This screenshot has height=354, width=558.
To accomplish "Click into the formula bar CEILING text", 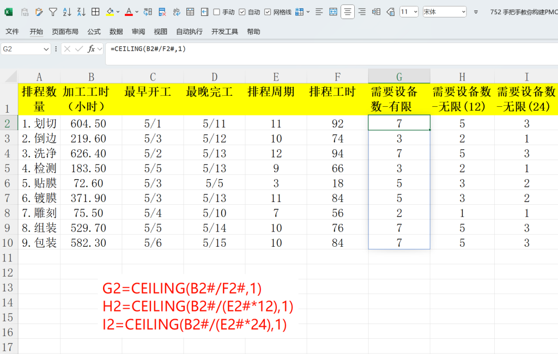I will (x=148, y=48).
